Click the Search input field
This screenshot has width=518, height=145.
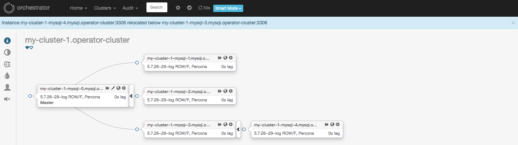point(157,7)
